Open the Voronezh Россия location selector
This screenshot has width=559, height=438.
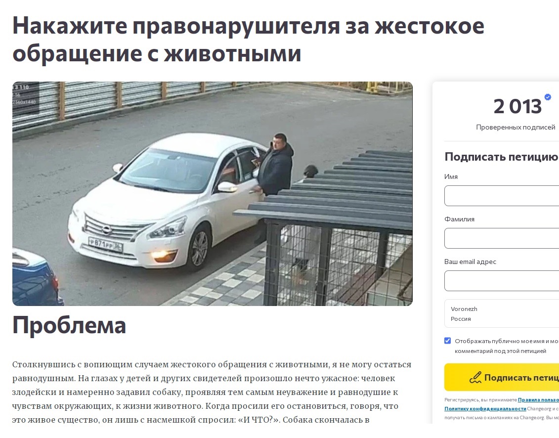tap(502, 313)
